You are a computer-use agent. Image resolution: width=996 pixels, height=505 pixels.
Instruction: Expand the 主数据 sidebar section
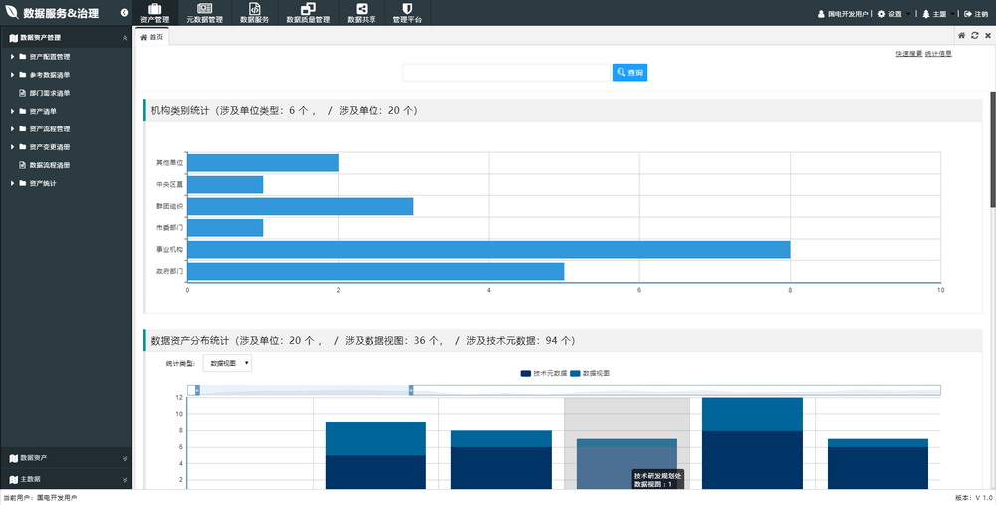pos(66,479)
